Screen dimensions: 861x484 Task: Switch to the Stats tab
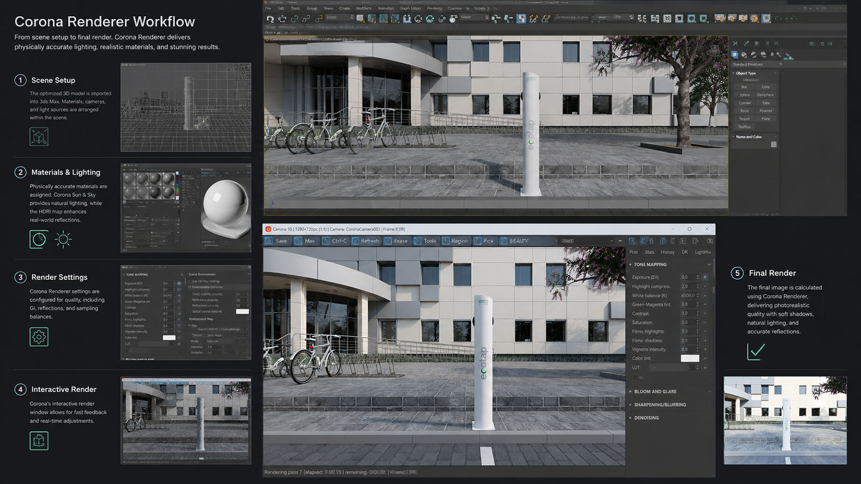point(650,252)
